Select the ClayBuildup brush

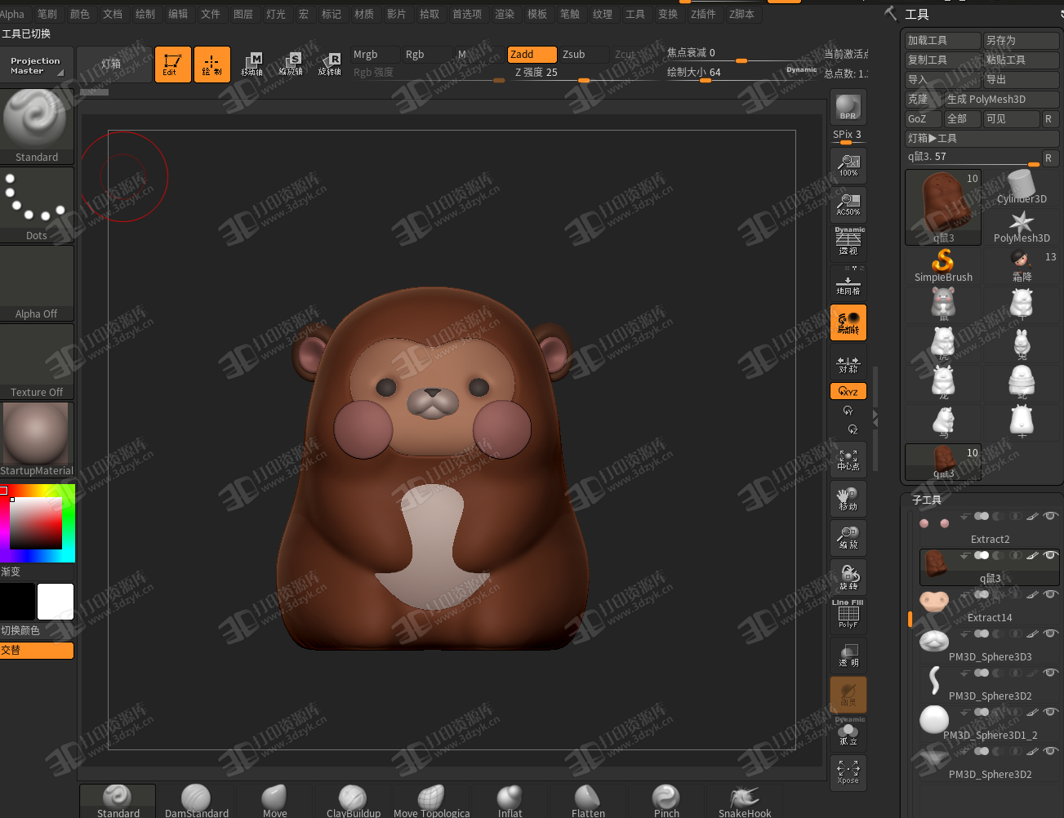coord(353,801)
